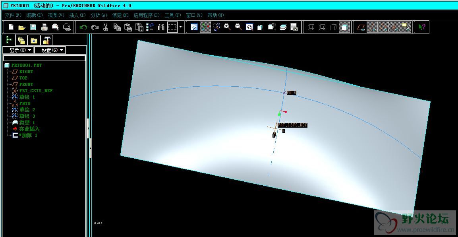Open the 分析(A) menu

point(99,15)
